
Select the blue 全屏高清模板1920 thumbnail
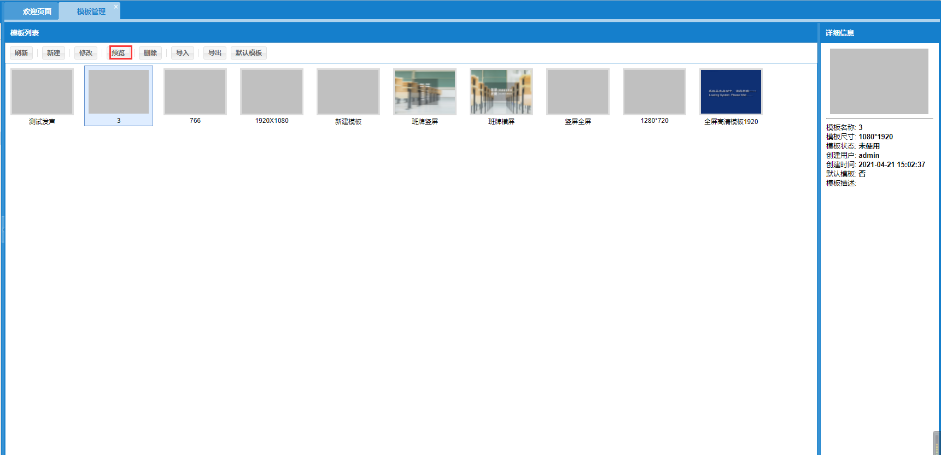pyautogui.click(x=731, y=92)
